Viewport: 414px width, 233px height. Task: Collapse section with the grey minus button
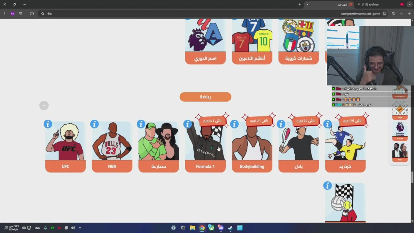[x=44, y=105]
